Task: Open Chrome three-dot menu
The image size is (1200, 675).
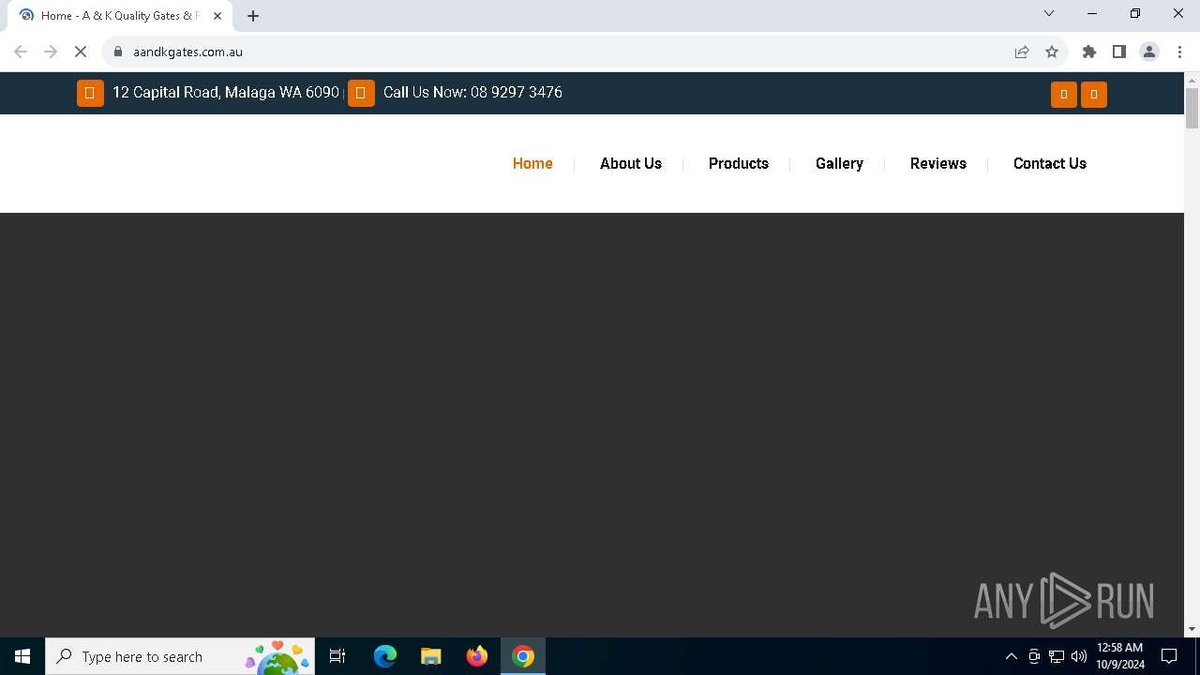Action: pos(1179,52)
